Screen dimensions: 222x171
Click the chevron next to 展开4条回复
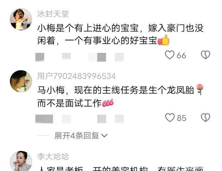point(104,136)
